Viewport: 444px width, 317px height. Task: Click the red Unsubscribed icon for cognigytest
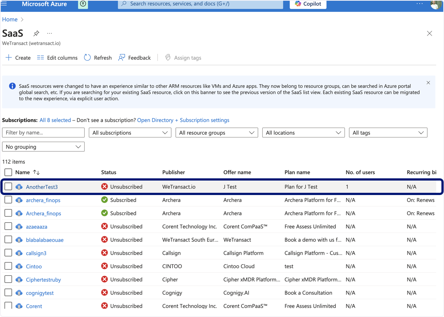(104, 293)
